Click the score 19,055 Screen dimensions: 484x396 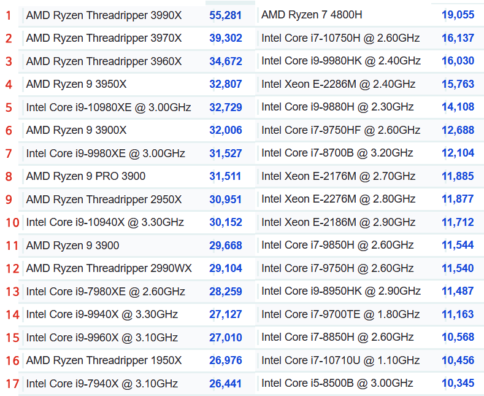[x=458, y=15]
